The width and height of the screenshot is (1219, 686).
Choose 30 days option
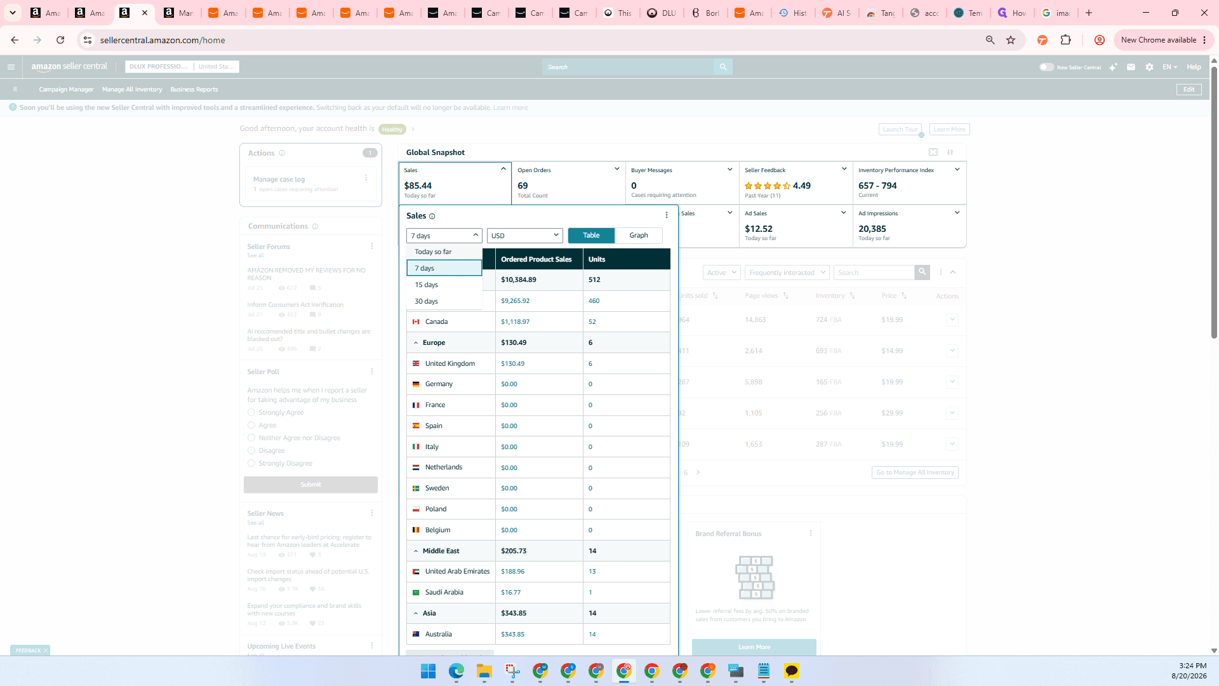[x=444, y=301]
